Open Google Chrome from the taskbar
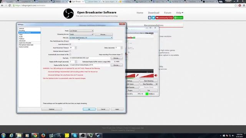 (x=35, y=135)
